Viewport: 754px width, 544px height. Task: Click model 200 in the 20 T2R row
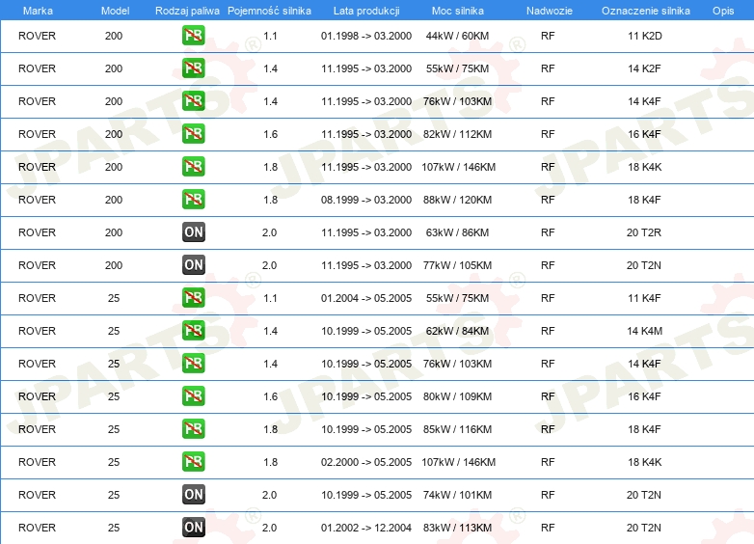click(114, 232)
